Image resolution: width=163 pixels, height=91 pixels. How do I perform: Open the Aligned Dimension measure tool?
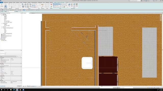click(x=42, y=5)
